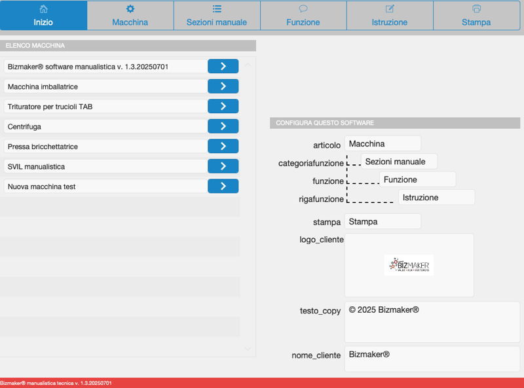Click the Bizmaker logo in logo_cliente
The width and height of the screenshot is (524, 388).
tap(409, 266)
